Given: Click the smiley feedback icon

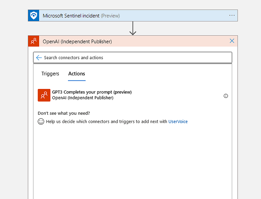Looking at the screenshot, I should (41, 122).
